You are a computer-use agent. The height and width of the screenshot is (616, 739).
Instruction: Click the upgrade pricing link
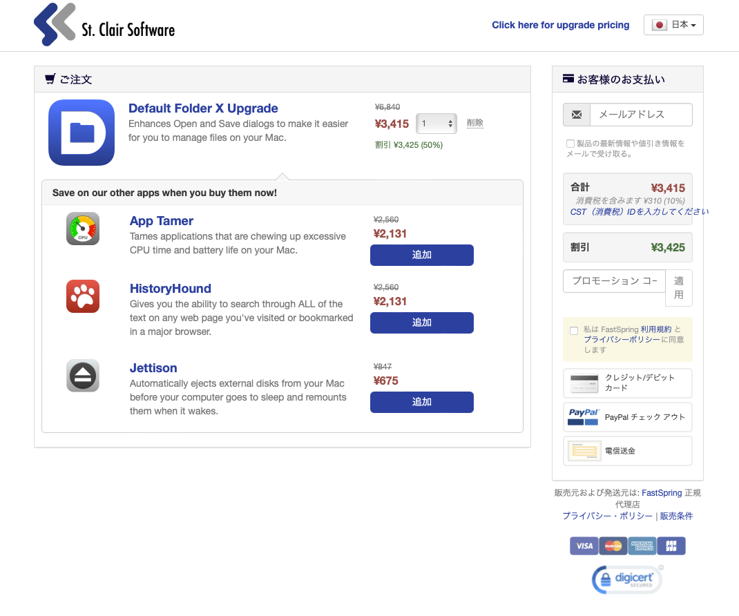point(560,25)
